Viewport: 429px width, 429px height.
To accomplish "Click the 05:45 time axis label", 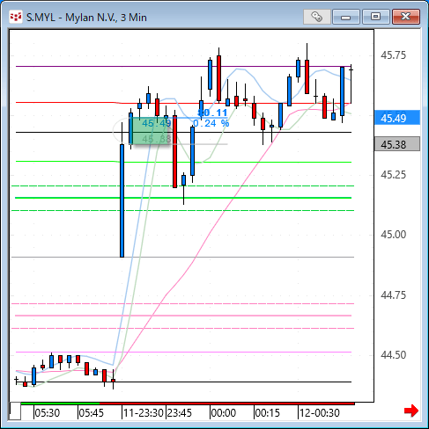I will [91, 413].
